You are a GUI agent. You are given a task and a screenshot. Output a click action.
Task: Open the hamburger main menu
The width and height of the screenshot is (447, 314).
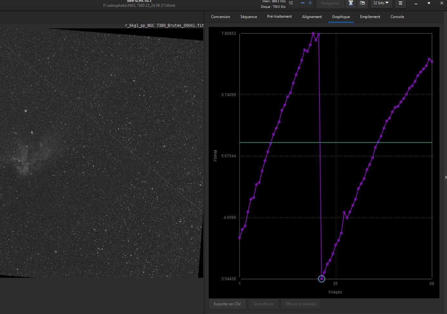point(400,3)
